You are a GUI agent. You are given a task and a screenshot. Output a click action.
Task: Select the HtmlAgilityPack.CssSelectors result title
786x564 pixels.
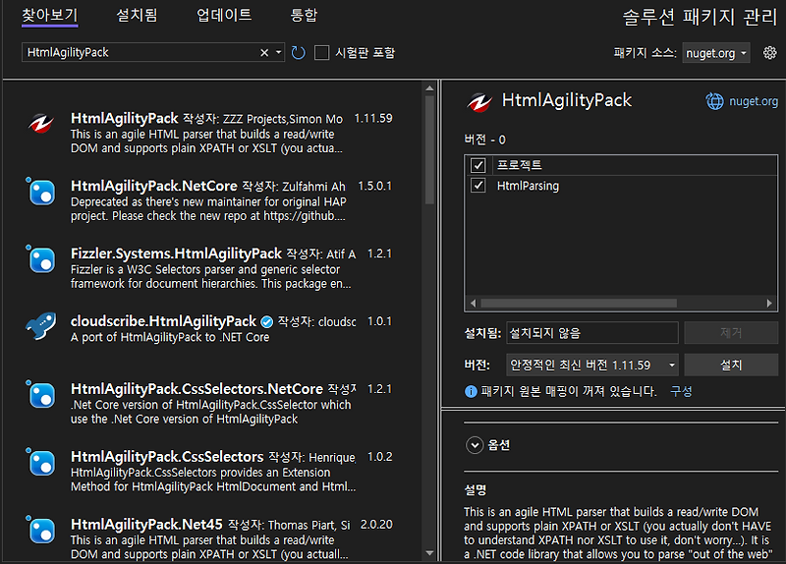coord(167,457)
